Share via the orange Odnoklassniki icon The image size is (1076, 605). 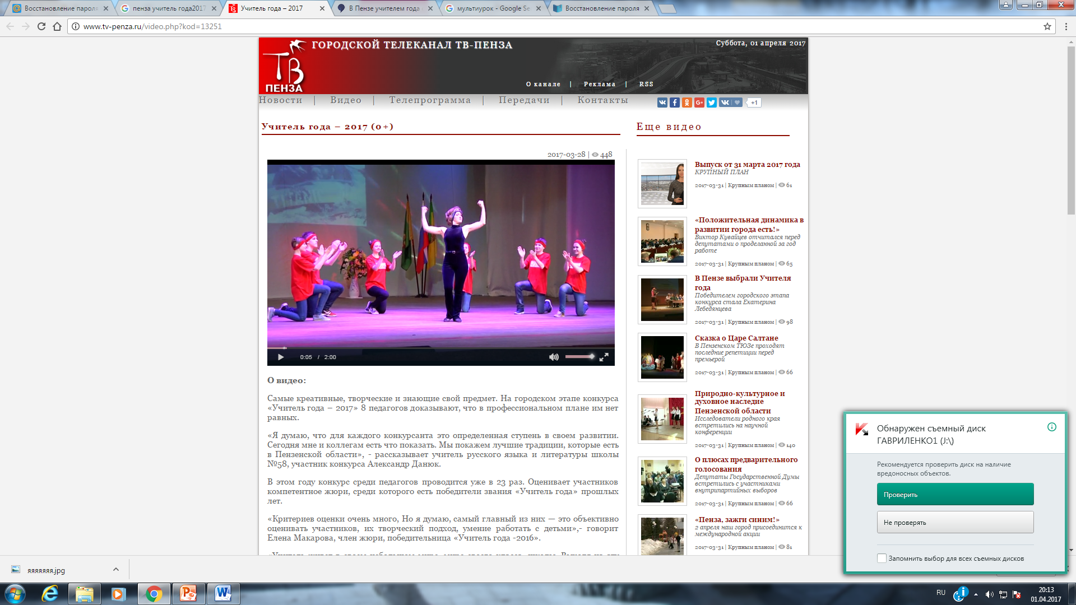pyautogui.click(x=687, y=103)
